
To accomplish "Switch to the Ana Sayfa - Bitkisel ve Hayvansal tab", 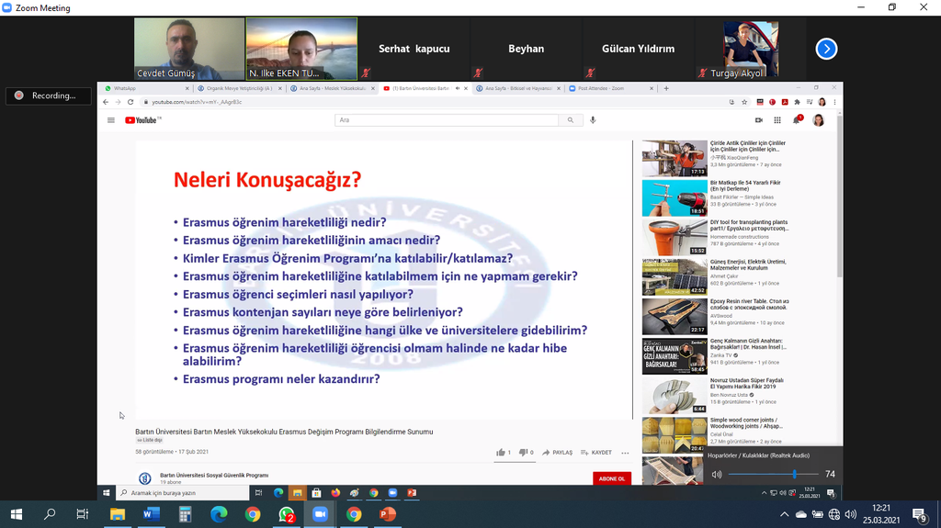I will tap(518, 88).
